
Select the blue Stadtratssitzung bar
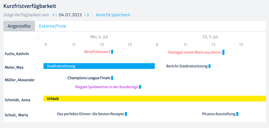(99, 66)
